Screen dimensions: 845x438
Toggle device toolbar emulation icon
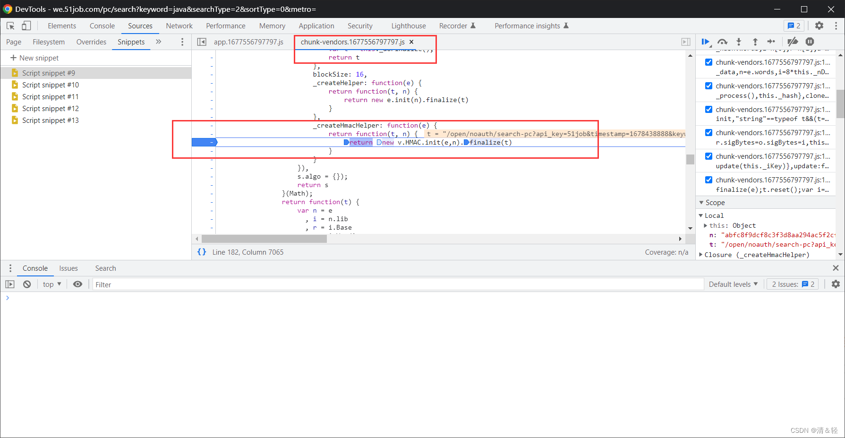pos(26,26)
